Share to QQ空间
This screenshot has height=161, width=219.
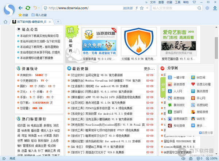198,77
